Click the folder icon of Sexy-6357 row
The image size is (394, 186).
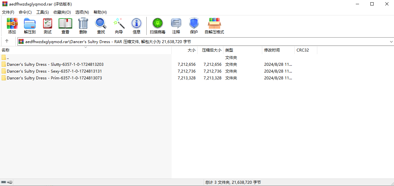pyautogui.click(x=4, y=71)
